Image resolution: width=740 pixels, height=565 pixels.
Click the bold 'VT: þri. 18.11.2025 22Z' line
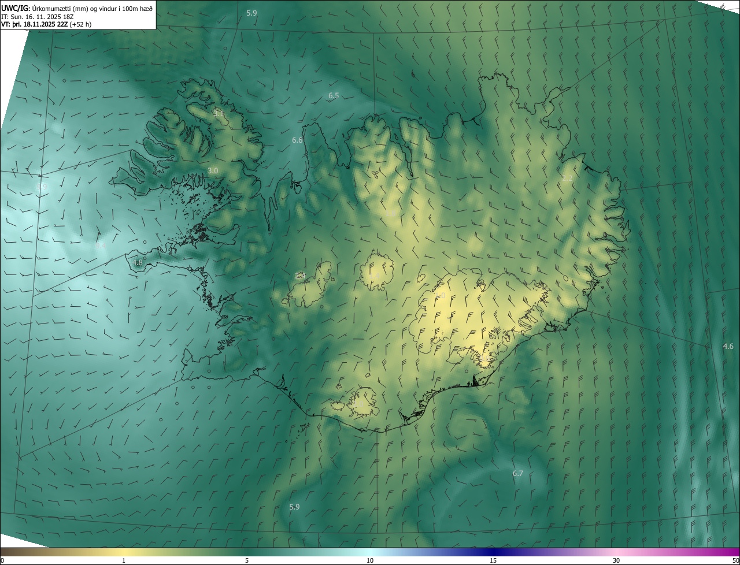coord(46,24)
